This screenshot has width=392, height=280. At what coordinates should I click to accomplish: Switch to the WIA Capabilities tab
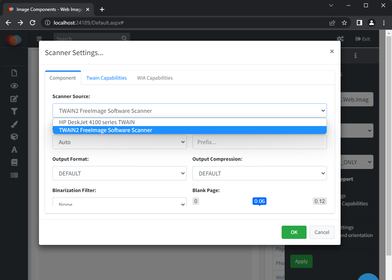click(155, 78)
